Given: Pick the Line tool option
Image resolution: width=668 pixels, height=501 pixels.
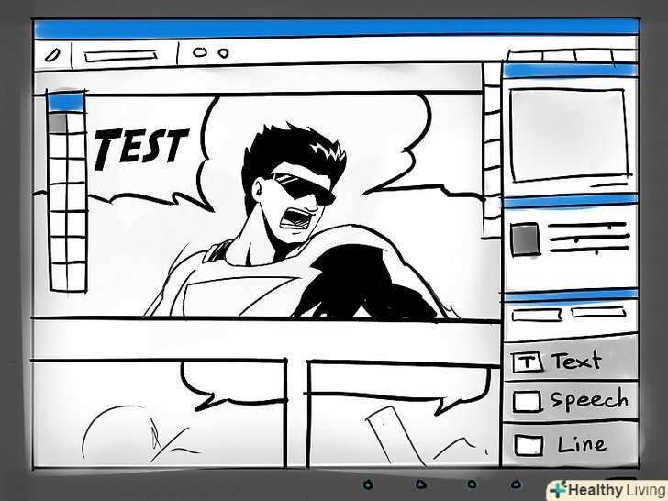Looking at the screenshot, I should click(x=571, y=444).
